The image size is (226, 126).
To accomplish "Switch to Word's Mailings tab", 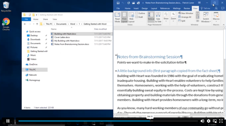I will click(x=177, y=8).
